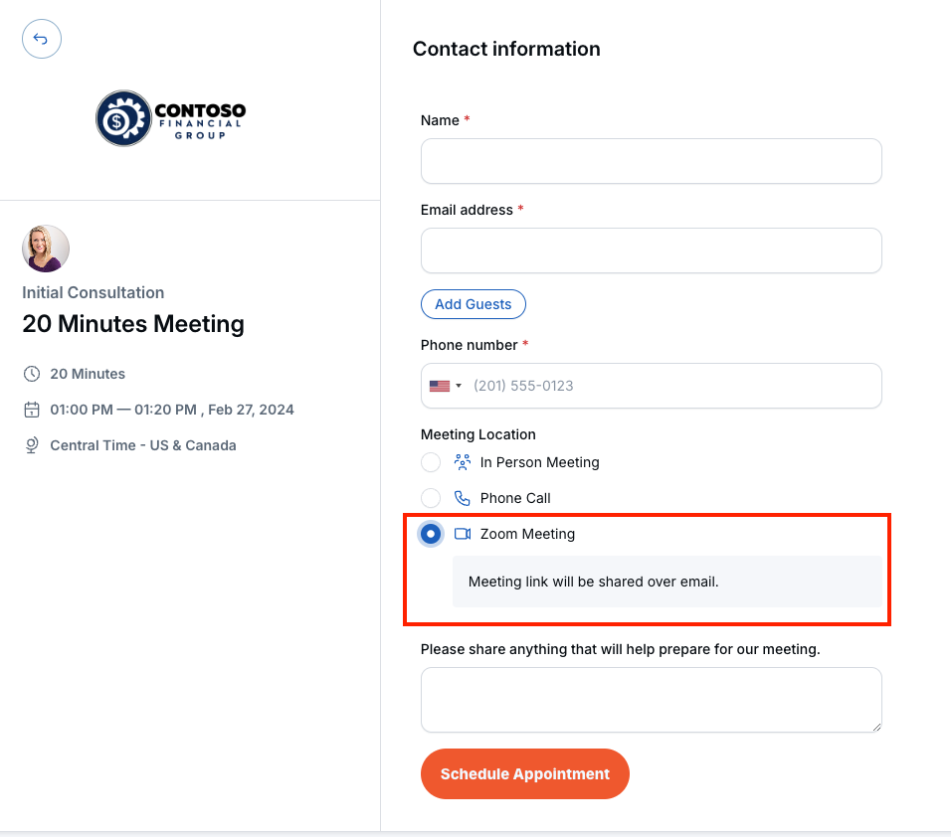951x837 pixels.
Task: Click the phone handset icon for Phone Call
Action: coord(463,498)
